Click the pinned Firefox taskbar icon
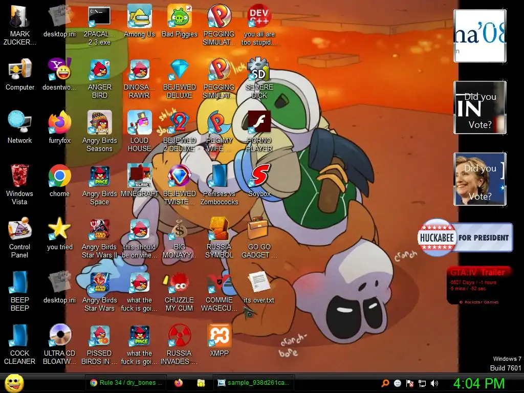This screenshot has height=393, width=524. pyautogui.click(x=179, y=383)
